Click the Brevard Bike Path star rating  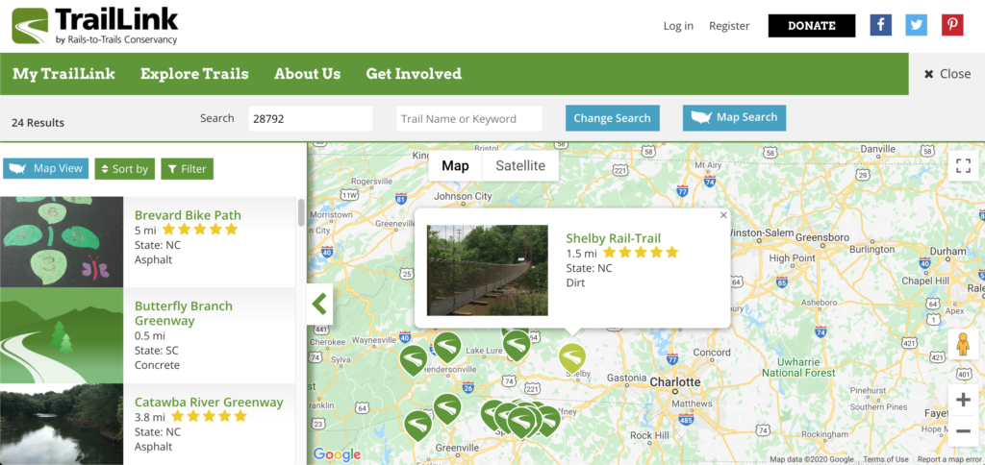pos(200,230)
